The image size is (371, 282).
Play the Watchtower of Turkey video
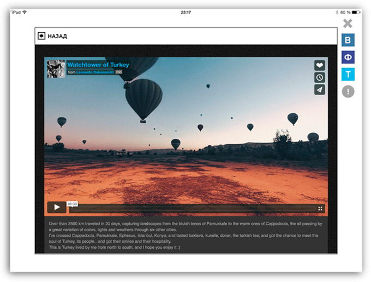[57, 207]
